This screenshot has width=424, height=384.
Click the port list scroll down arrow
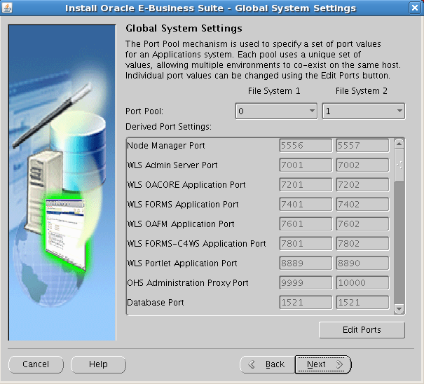point(399,308)
